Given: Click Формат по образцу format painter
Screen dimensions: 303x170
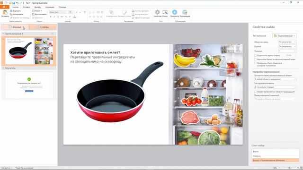Looking at the screenshot, I should [x=19, y=18].
